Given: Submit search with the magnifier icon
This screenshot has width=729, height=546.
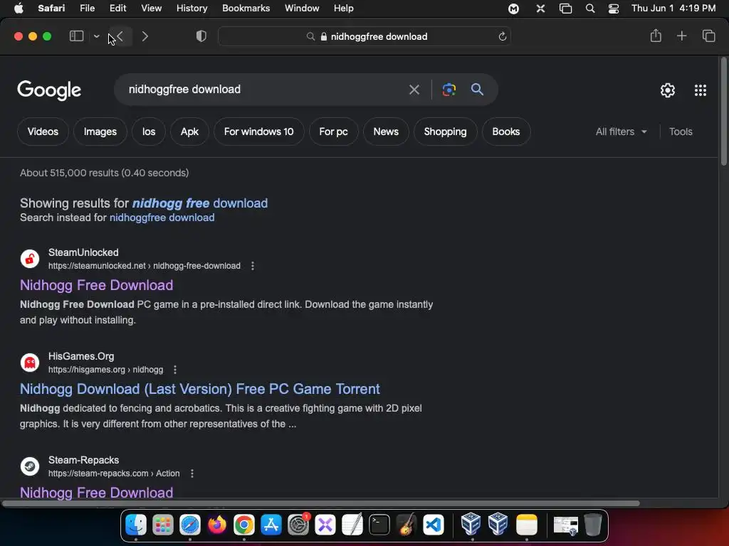Looking at the screenshot, I should 477,89.
